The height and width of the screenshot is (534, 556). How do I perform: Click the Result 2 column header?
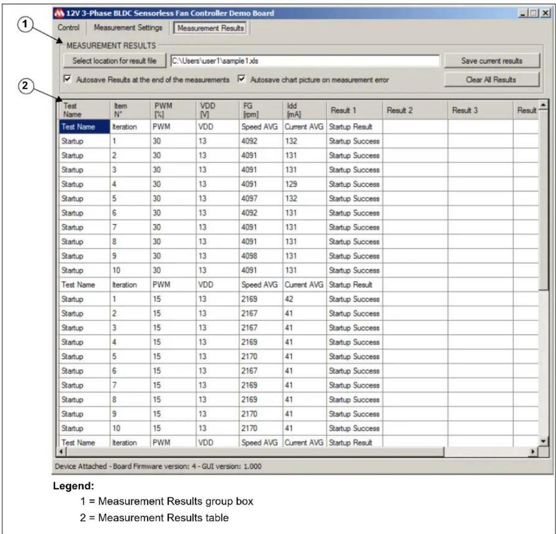(x=415, y=110)
